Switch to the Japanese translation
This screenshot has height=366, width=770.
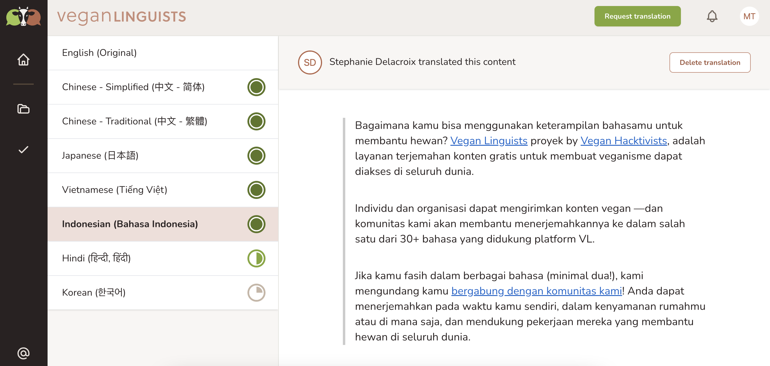[100, 156]
